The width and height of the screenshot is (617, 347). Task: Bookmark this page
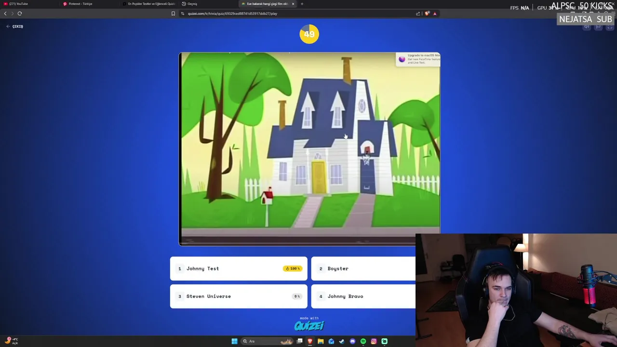pos(173,13)
